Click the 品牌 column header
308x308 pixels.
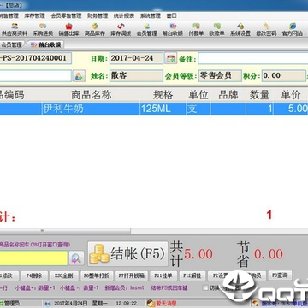point(228,95)
